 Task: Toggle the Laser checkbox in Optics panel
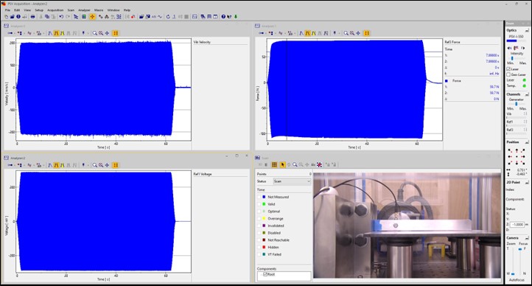tap(508, 69)
